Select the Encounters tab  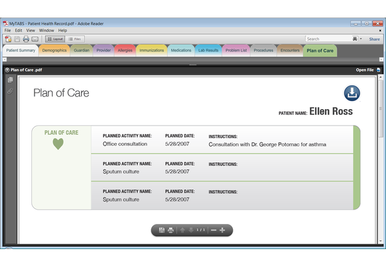point(290,50)
